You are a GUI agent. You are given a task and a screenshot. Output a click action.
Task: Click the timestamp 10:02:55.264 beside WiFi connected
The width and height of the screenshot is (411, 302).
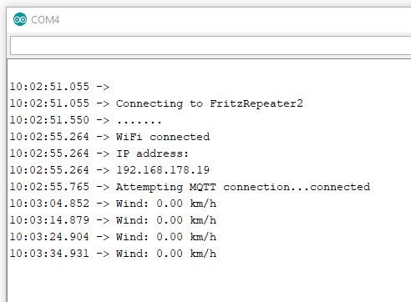pos(49,137)
